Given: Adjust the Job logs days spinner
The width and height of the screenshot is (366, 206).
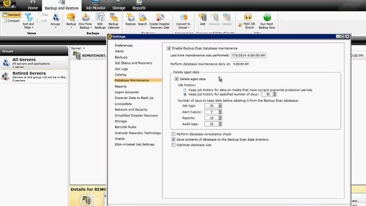Looking at the screenshot, I should coord(220,106).
